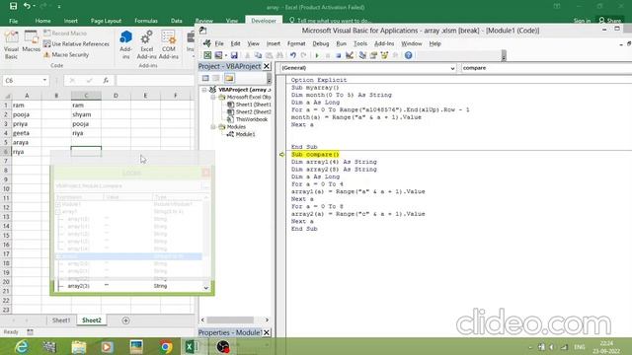Click Macro Security in the ribbon
The image size is (632, 355).
point(66,55)
